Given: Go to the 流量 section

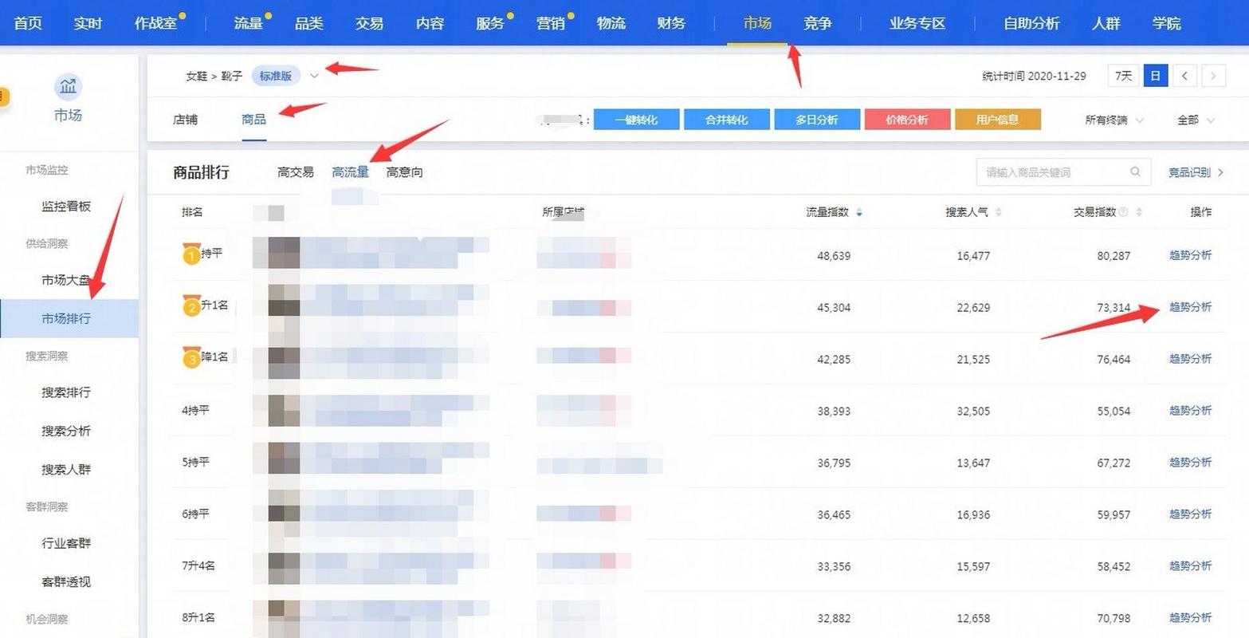Looking at the screenshot, I should pos(249,23).
